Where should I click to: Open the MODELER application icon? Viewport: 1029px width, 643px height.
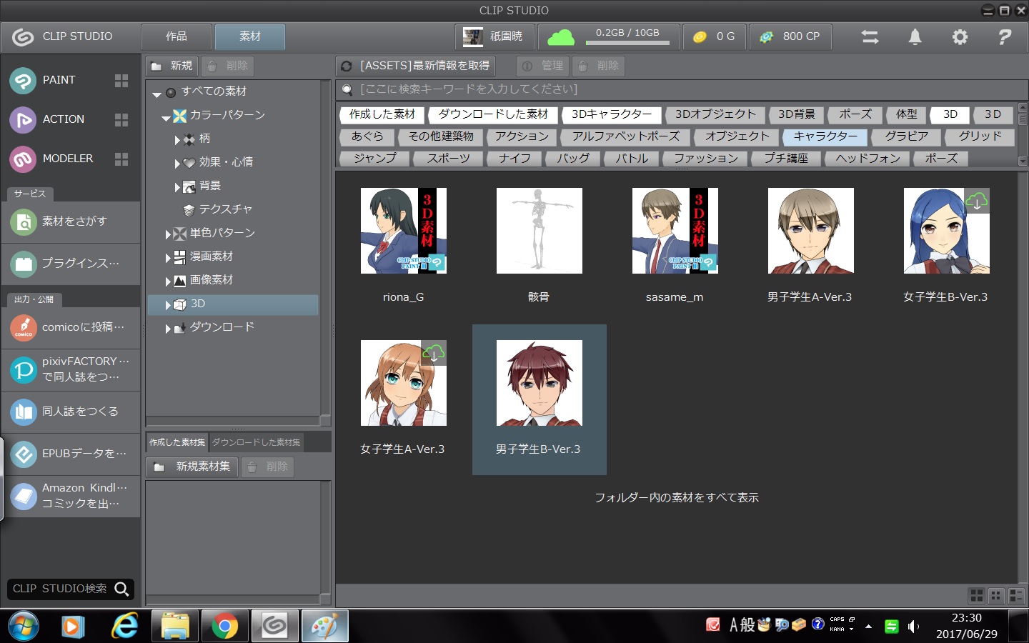pyautogui.click(x=23, y=159)
